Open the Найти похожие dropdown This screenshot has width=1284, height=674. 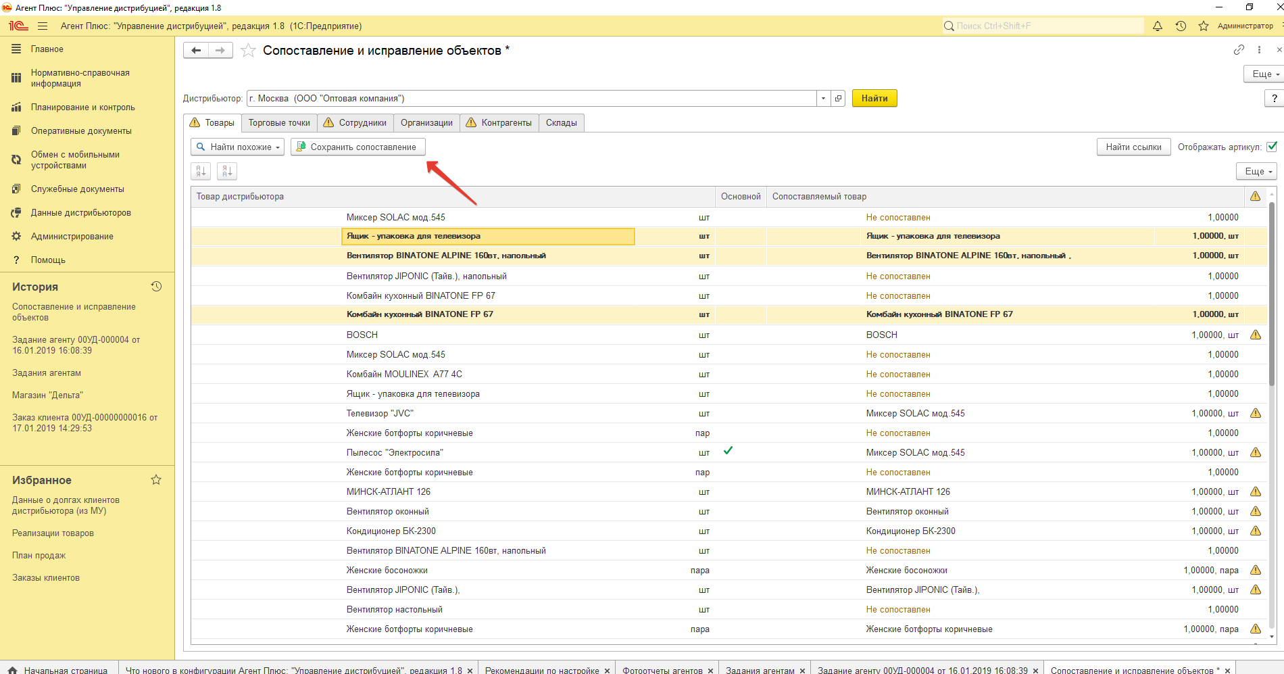(x=238, y=147)
